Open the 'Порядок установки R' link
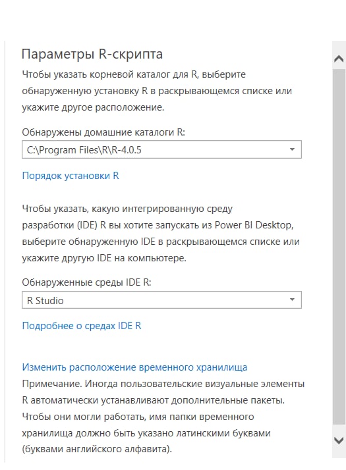The height and width of the screenshot is (470, 346). pyautogui.click(x=71, y=176)
